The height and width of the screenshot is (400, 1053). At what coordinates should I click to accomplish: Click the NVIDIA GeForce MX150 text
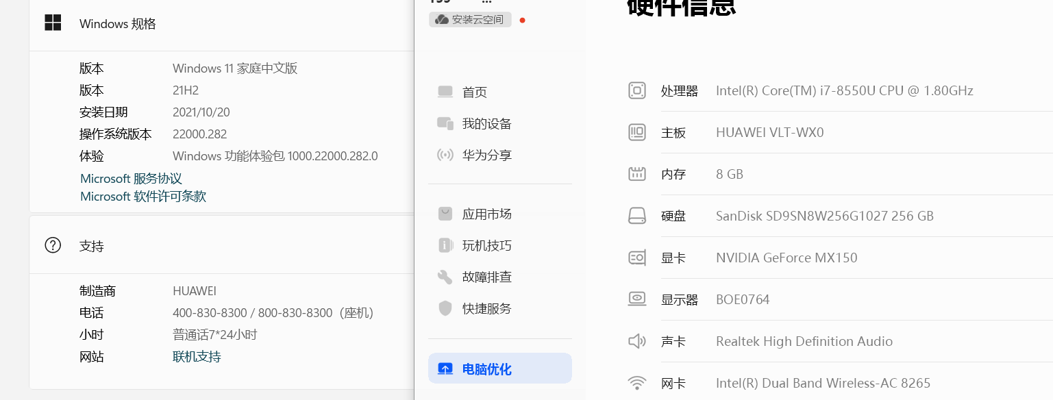[786, 258]
